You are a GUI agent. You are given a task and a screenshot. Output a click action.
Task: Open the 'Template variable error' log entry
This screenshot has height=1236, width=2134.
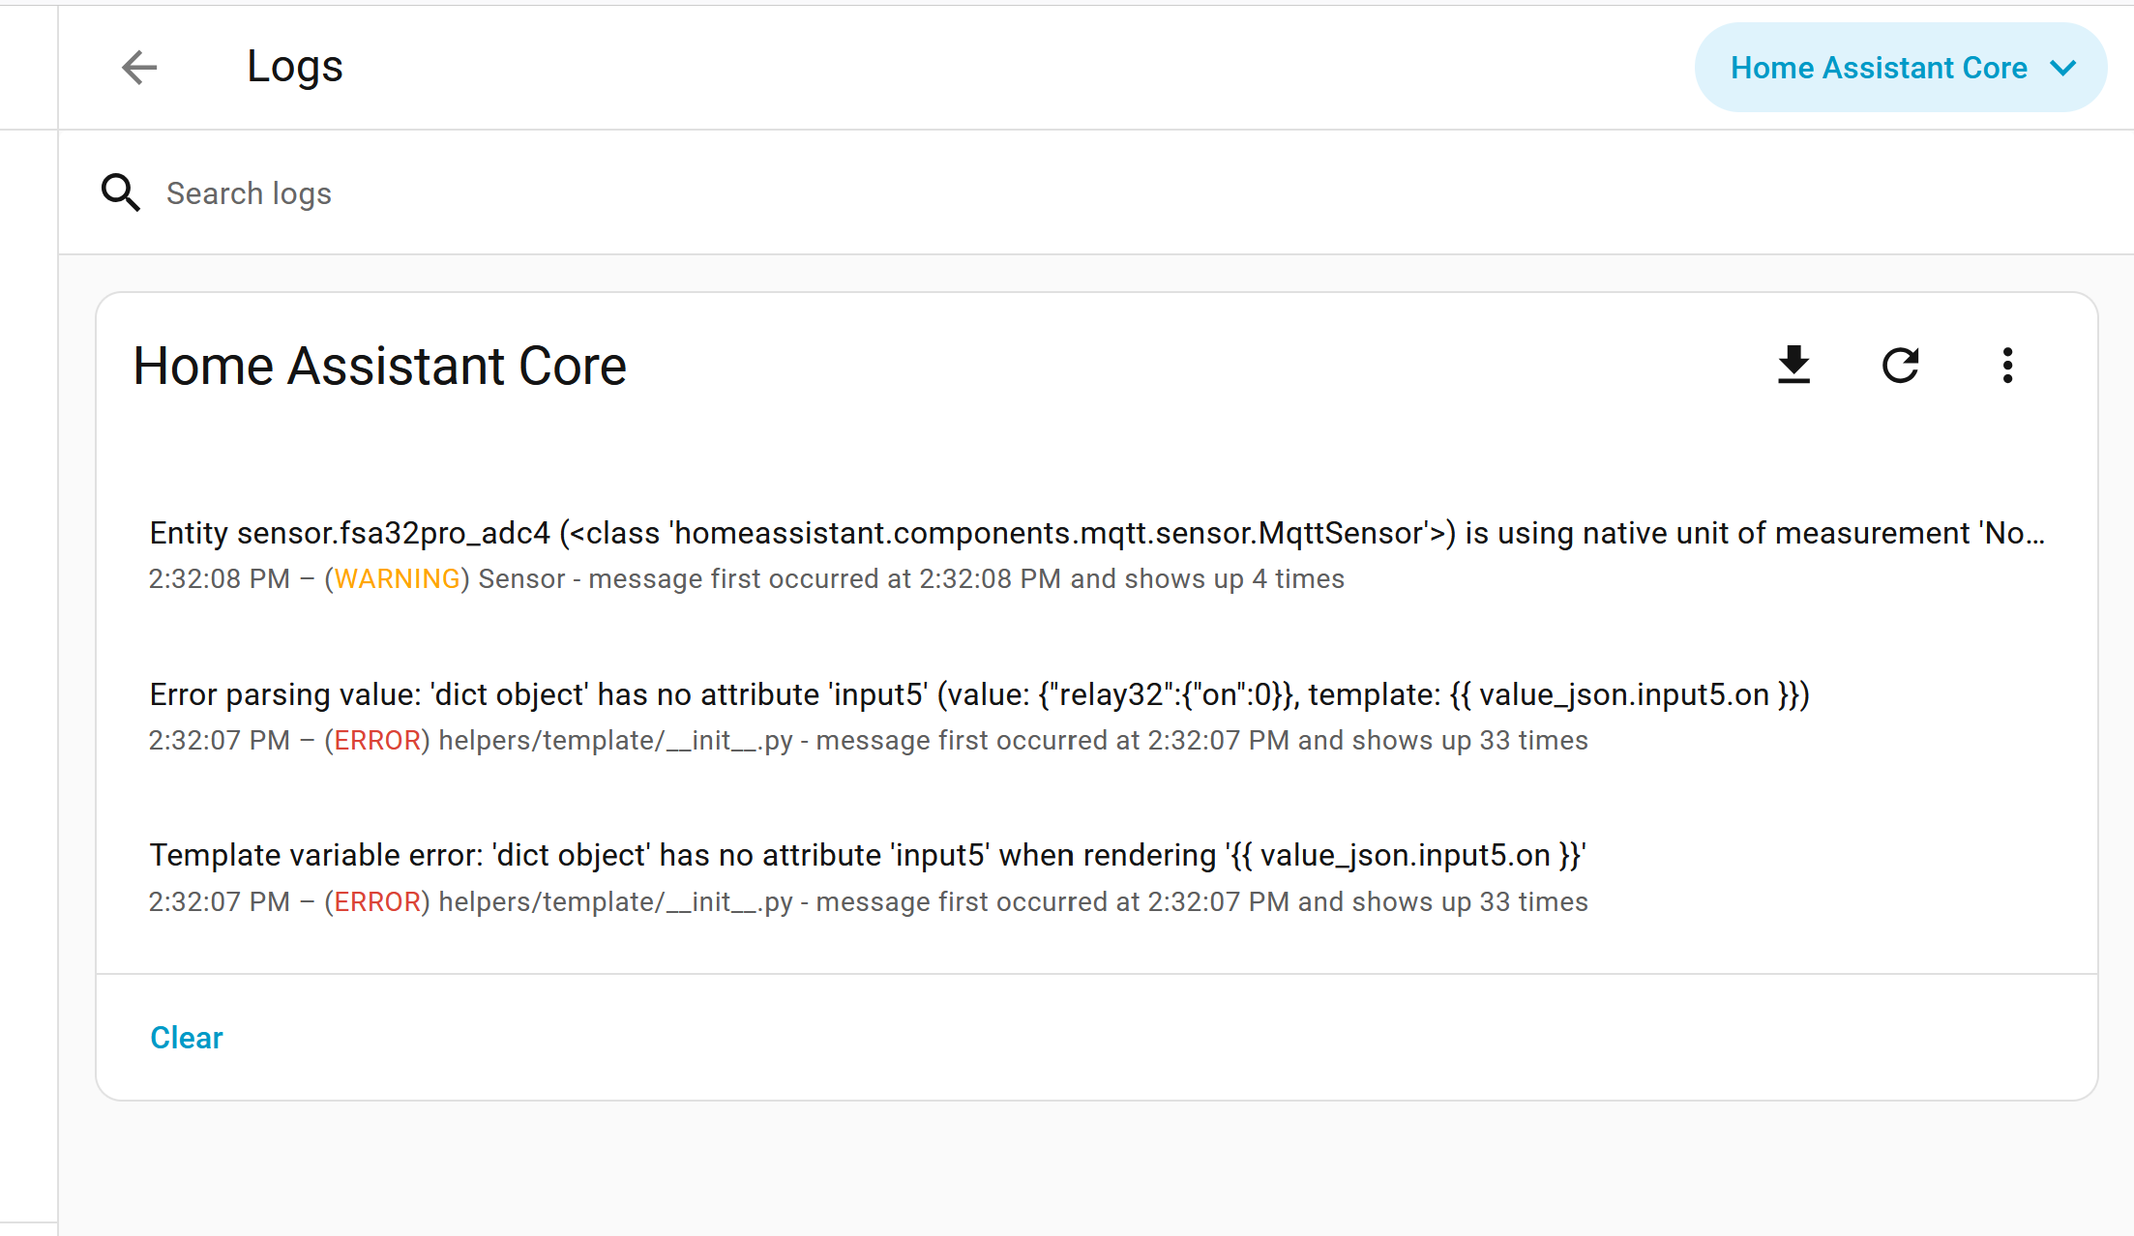[x=867, y=855]
